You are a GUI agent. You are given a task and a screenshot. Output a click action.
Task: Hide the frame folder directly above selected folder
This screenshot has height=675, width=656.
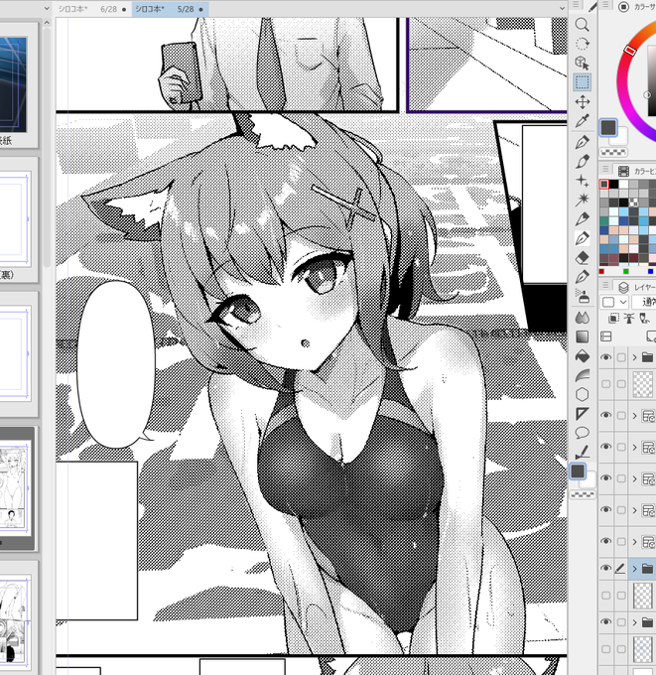605,541
